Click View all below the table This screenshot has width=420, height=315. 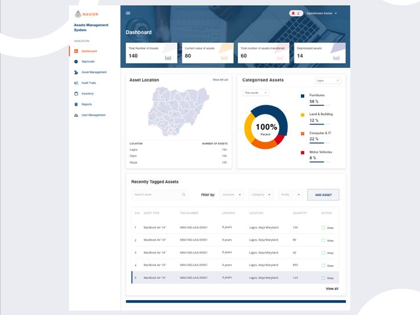pyautogui.click(x=332, y=289)
